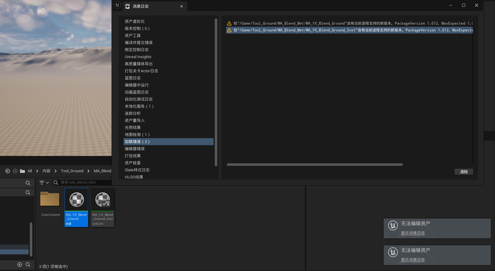Click 显示消息日志 link in upper notification
This screenshot has width=495, height=271.
coord(413,233)
